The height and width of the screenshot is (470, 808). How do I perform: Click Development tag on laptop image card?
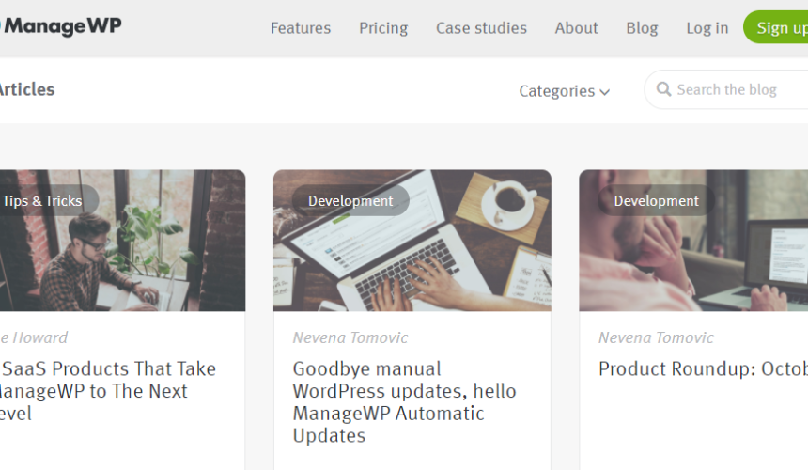[x=350, y=200]
